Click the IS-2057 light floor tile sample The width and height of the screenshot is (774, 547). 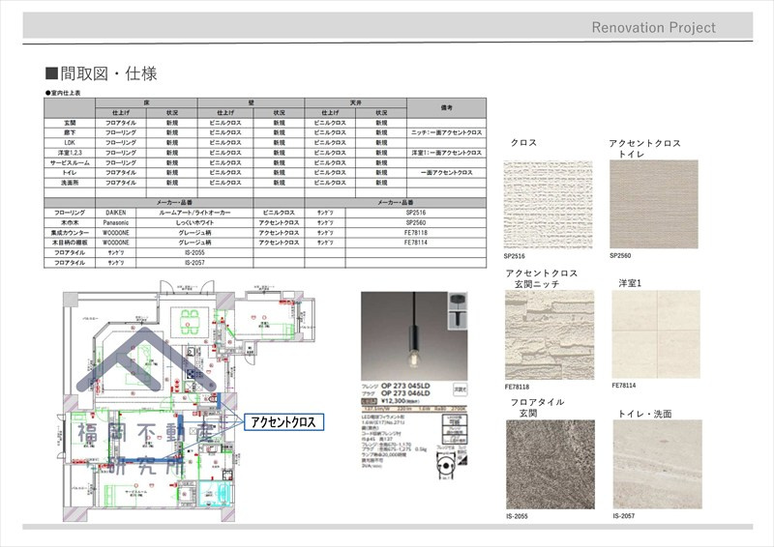coord(658,464)
